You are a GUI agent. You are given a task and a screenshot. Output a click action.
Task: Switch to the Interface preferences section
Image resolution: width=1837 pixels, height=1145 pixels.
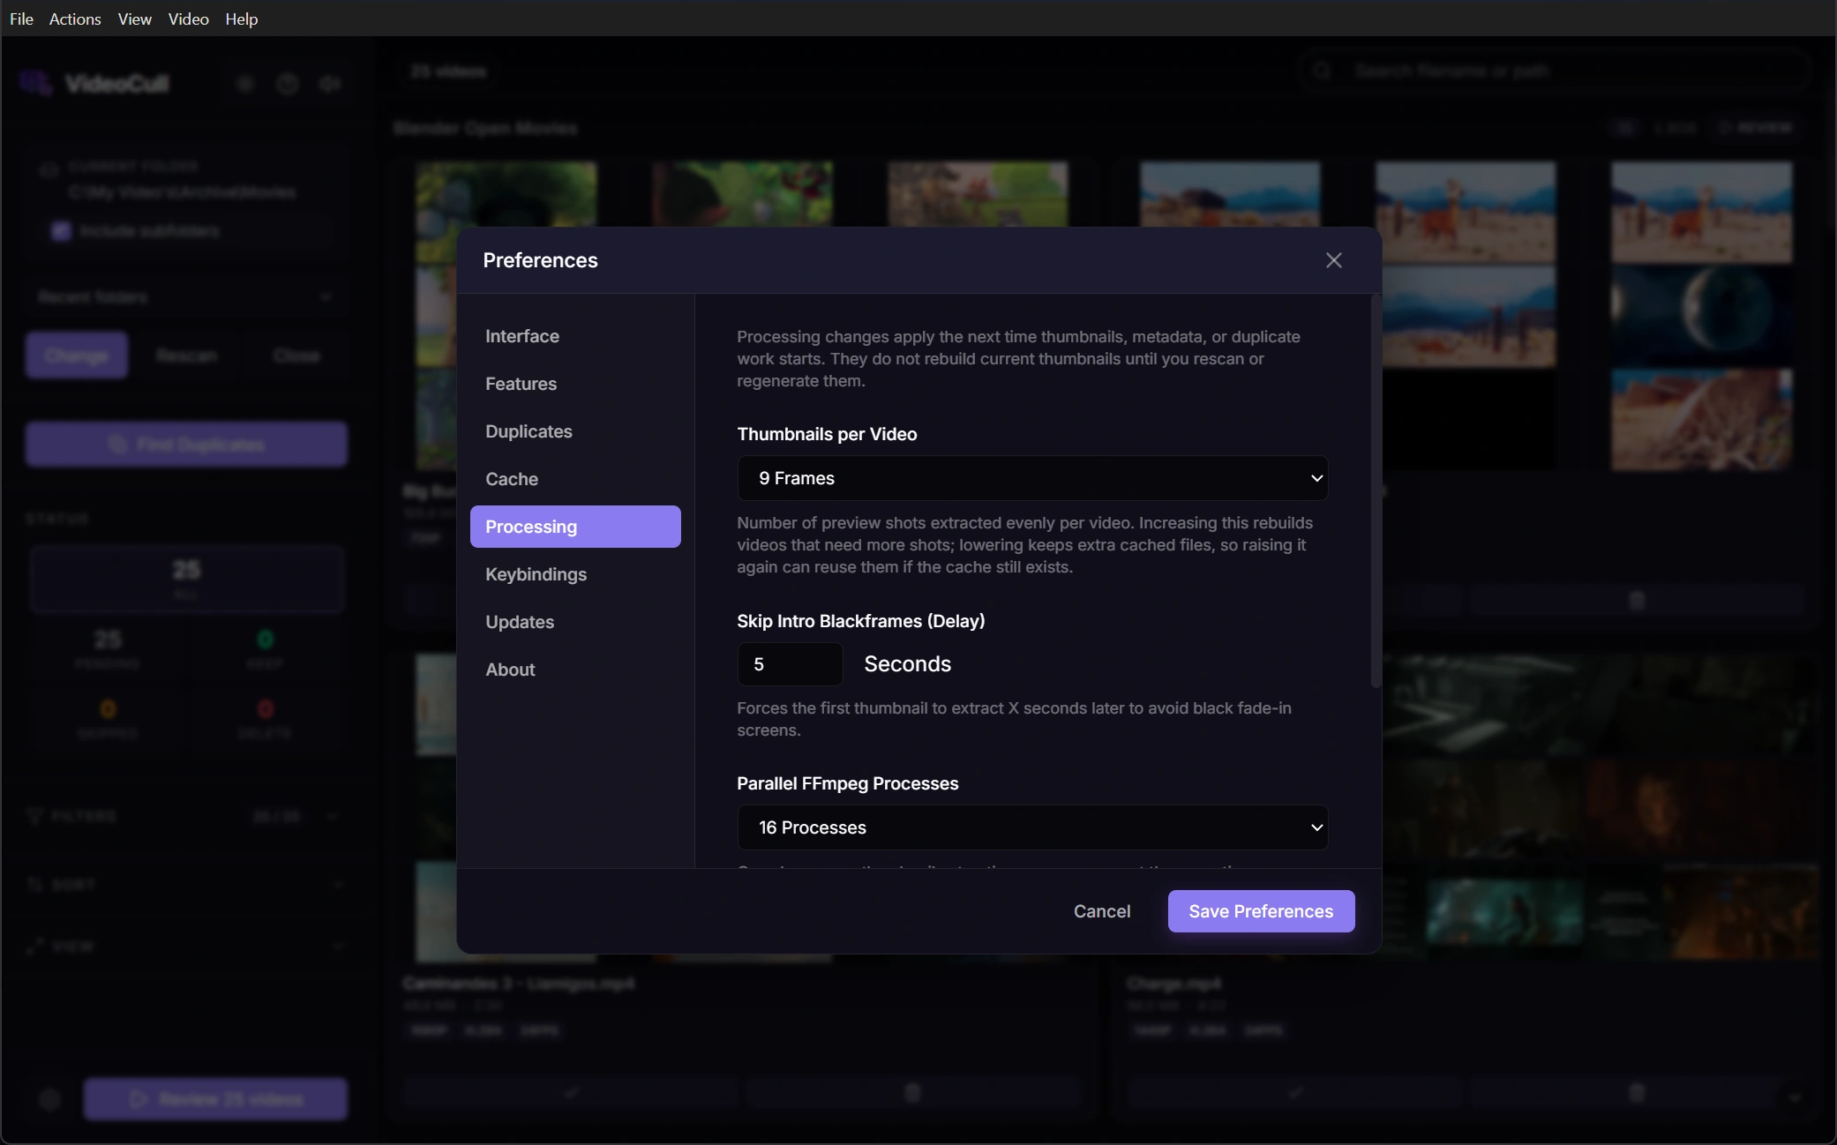[x=575, y=336]
